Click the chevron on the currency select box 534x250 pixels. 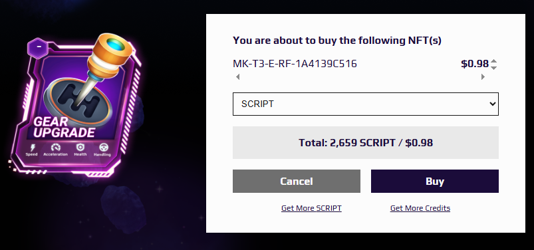[x=493, y=104]
